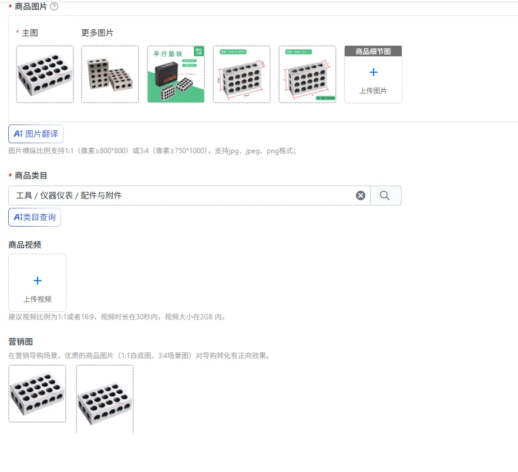Click the 商品细节图 header label

click(374, 51)
